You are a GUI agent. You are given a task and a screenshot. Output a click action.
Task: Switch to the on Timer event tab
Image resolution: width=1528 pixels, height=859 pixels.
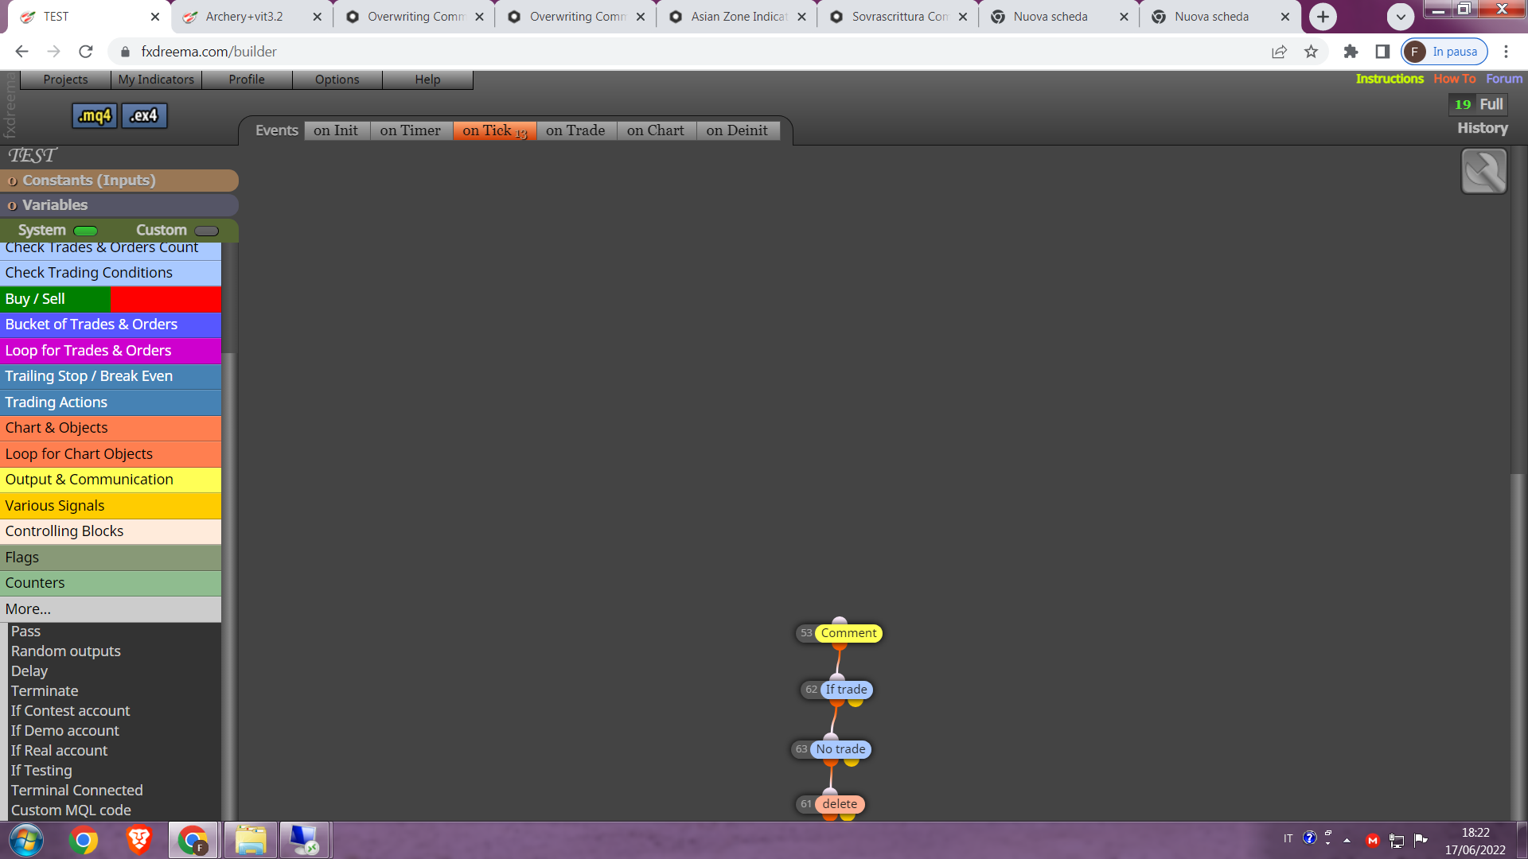click(x=410, y=130)
